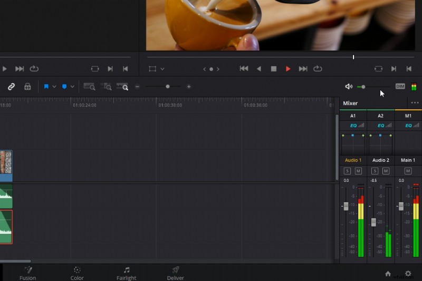Viewport: 422px width, 281px height.
Task: Switch to the Fairlight page
Action: 126,274
